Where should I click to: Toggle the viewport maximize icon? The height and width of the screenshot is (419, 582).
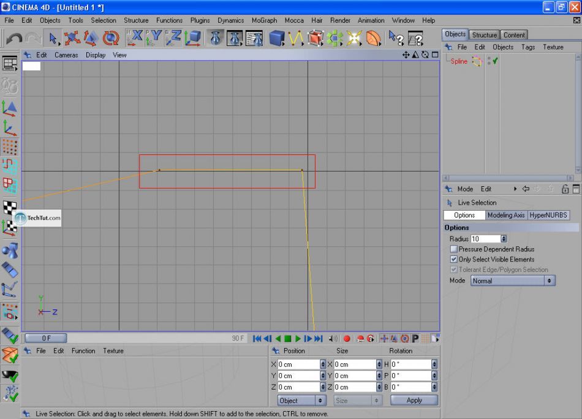(434, 55)
